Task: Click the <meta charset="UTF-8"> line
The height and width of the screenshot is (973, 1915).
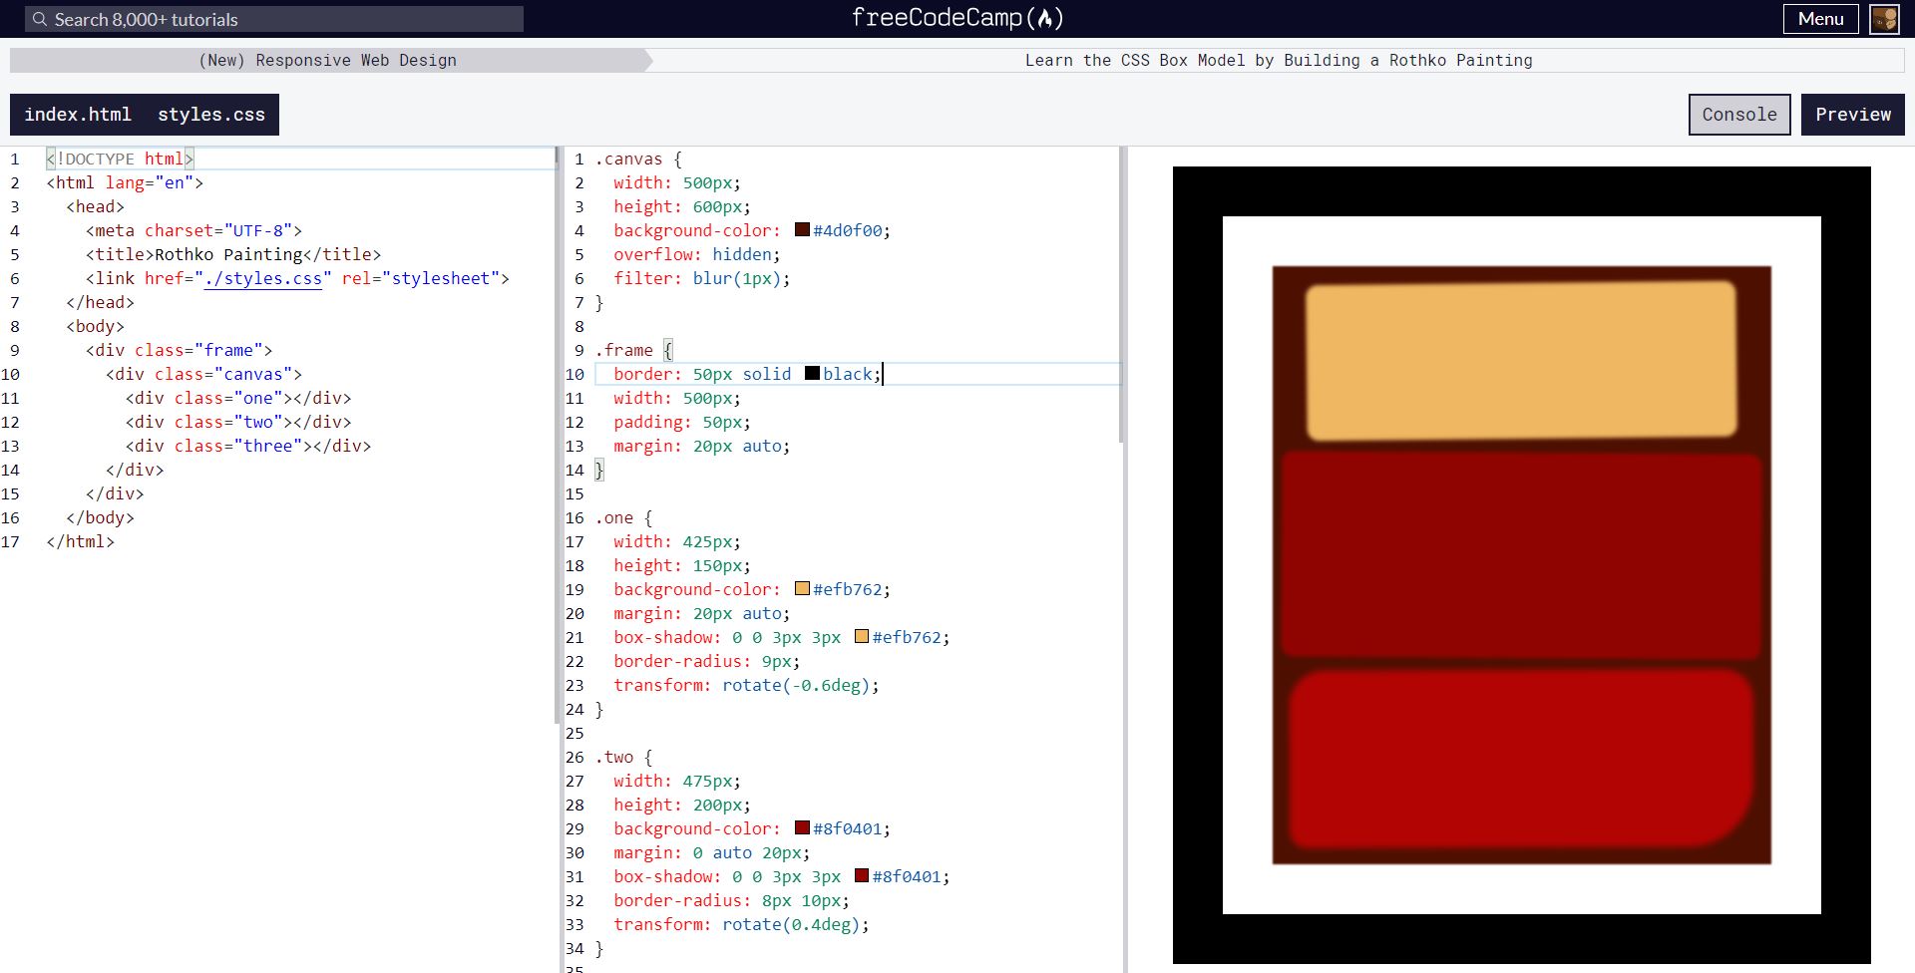Action: click(x=193, y=230)
